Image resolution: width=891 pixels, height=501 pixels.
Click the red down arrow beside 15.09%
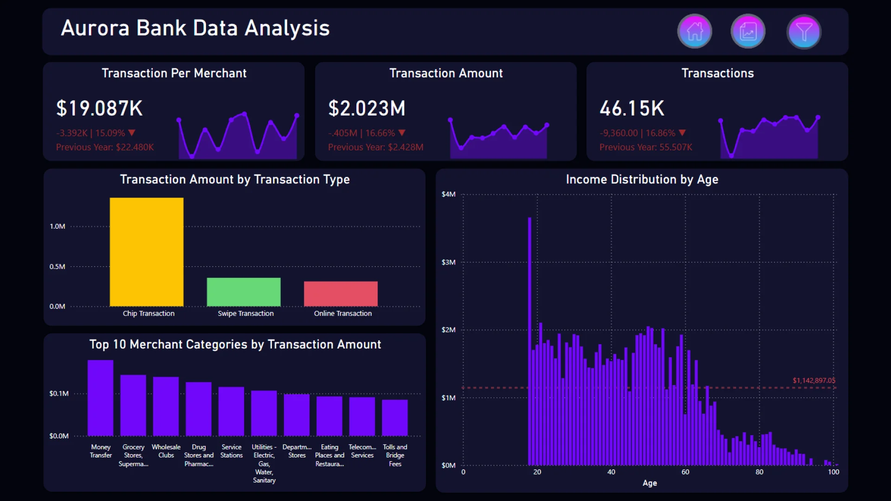132,133
